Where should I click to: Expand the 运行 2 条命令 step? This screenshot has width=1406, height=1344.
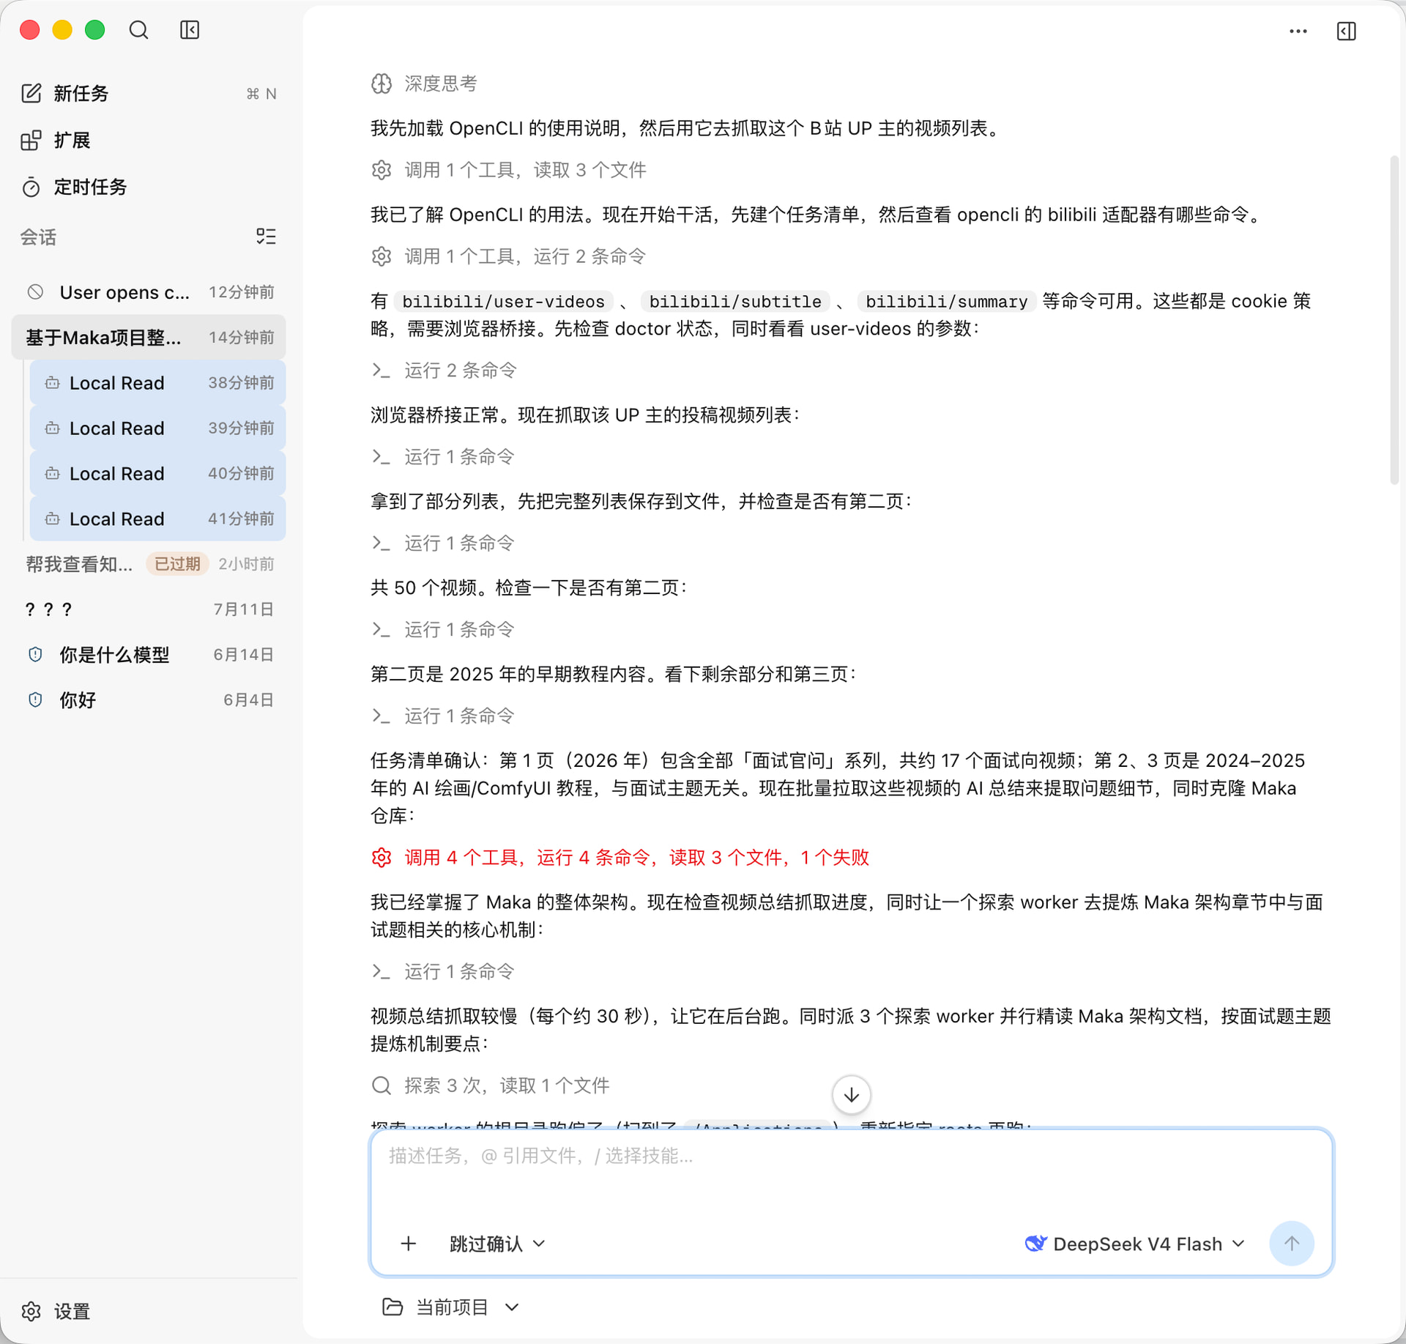tap(445, 371)
